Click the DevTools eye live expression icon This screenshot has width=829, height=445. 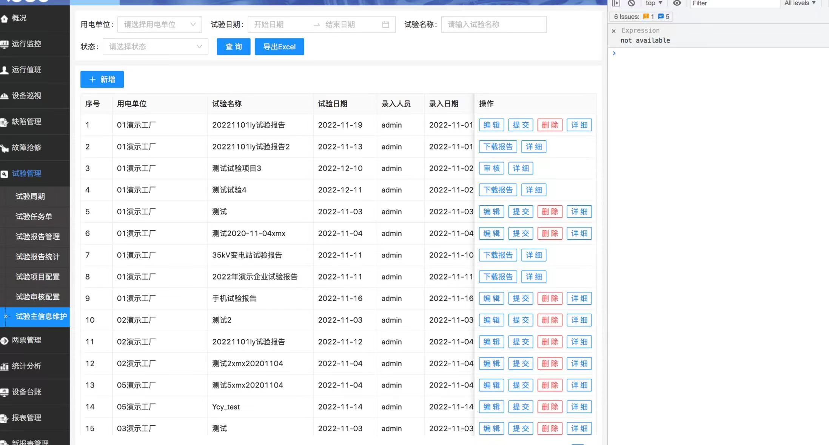[x=677, y=3]
